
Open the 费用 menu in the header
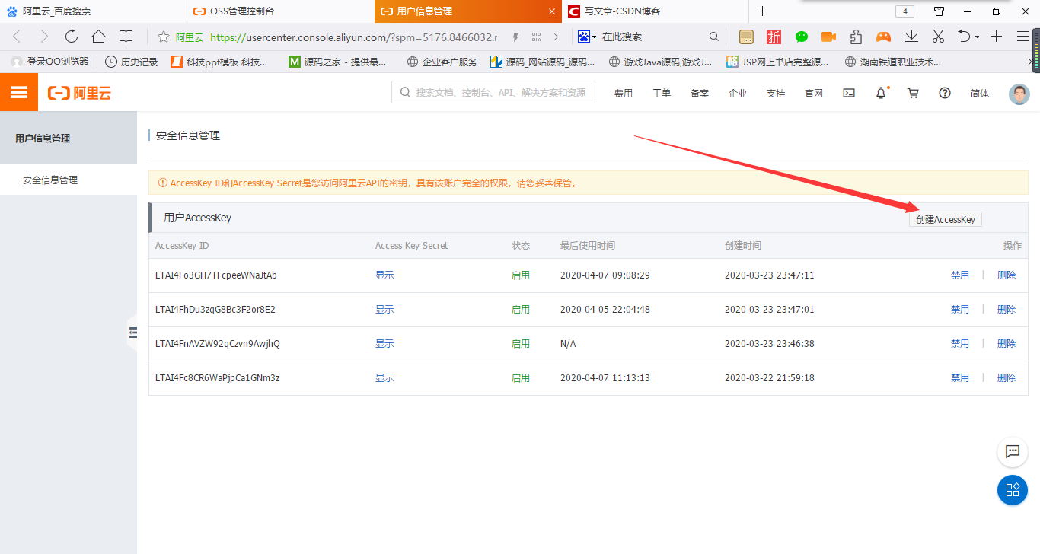point(624,93)
